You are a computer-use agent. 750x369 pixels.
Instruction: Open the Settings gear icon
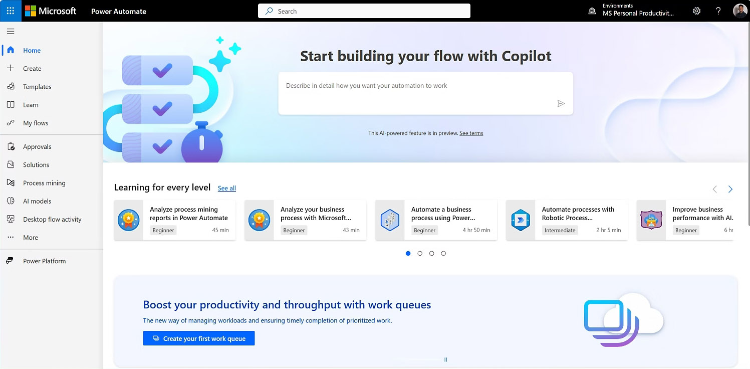(x=696, y=11)
